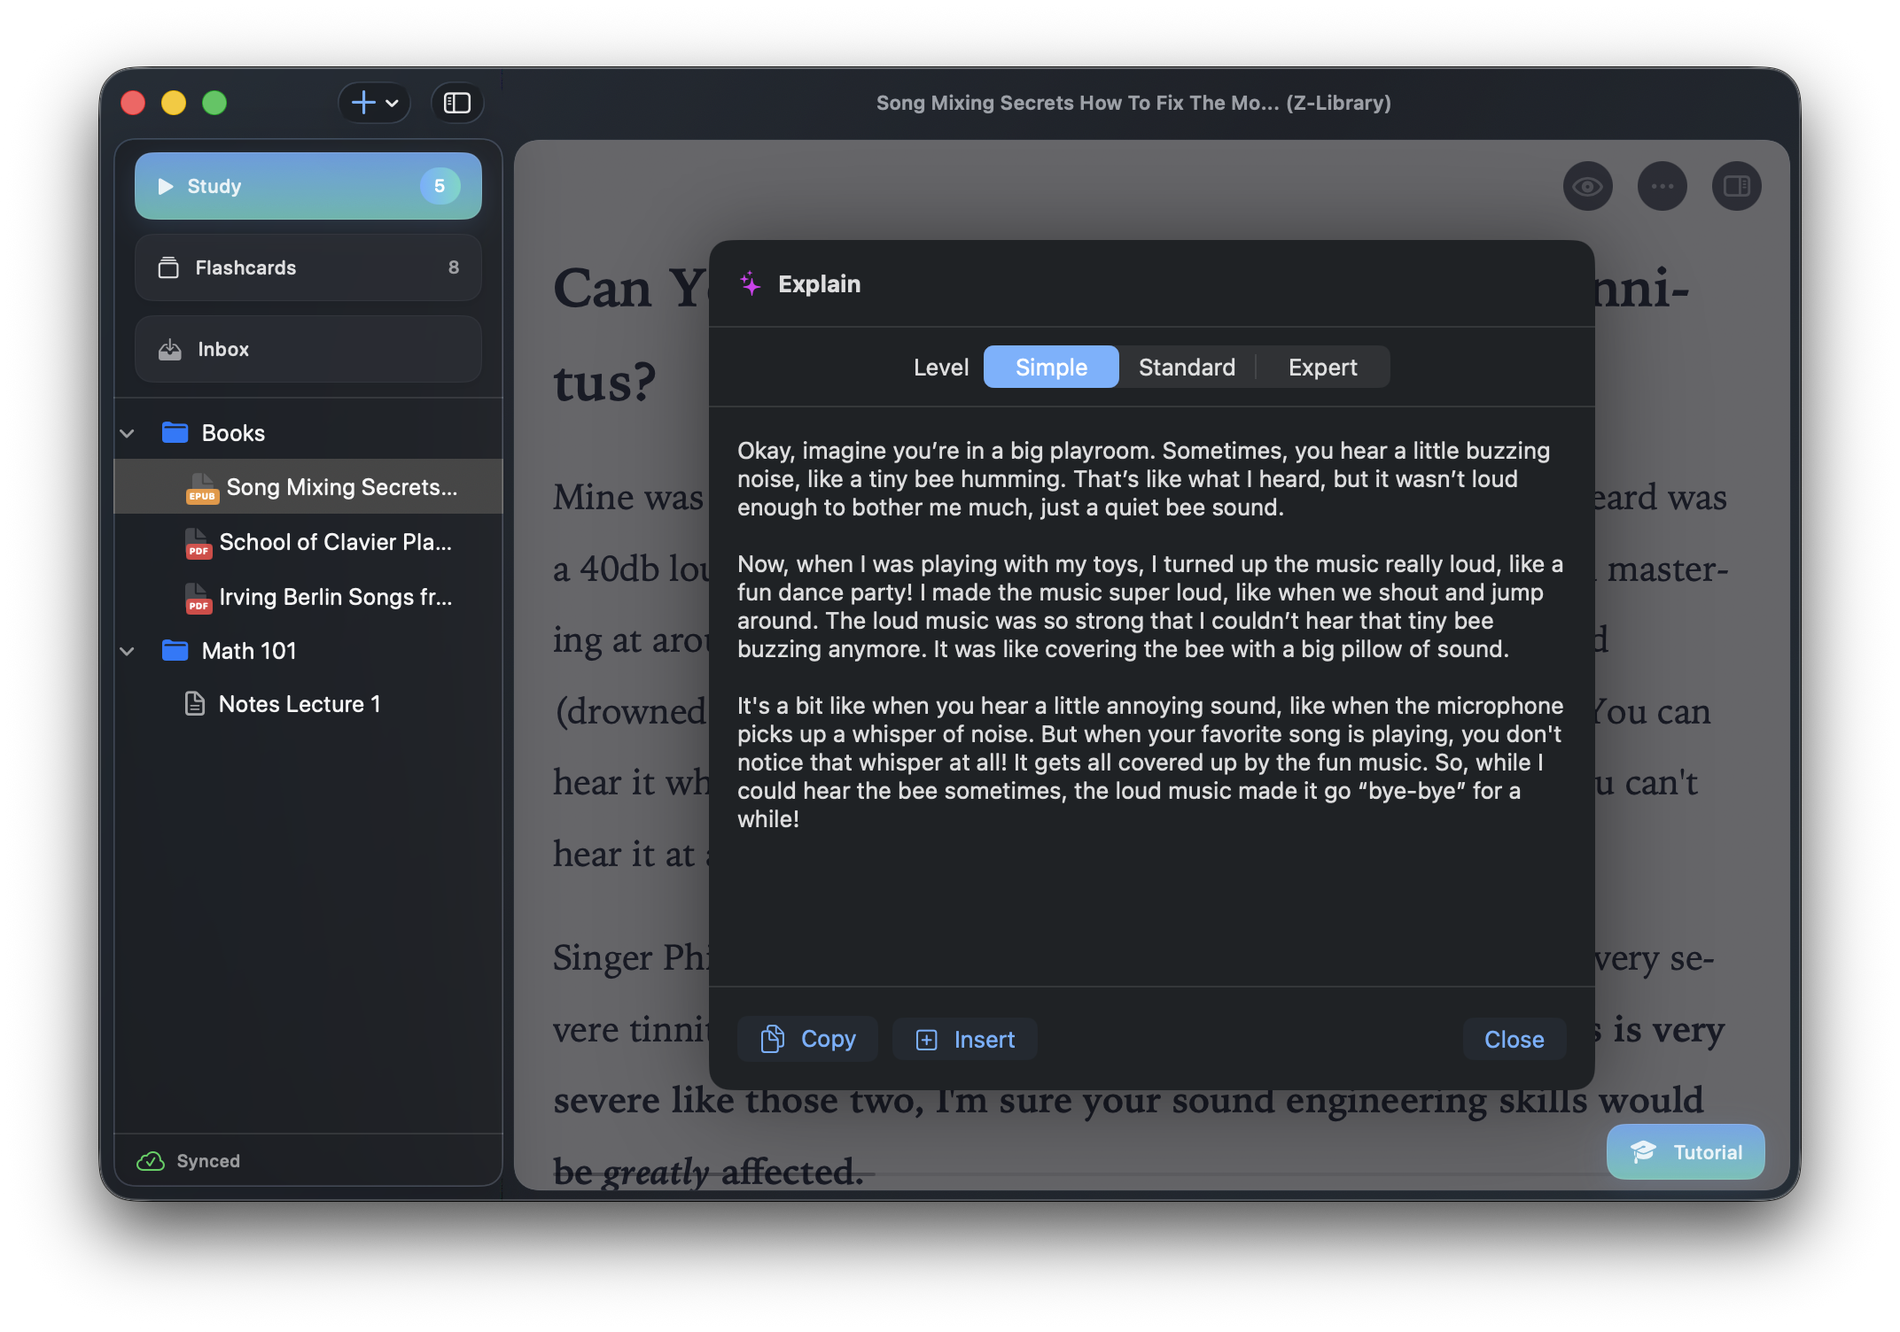Click the plus icon to add content

pos(362,102)
